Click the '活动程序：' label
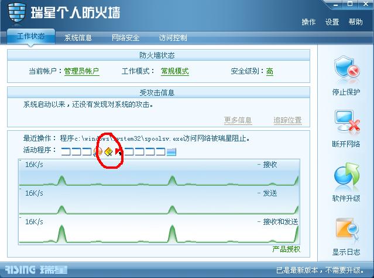This screenshot has height=278, width=374. point(40,150)
